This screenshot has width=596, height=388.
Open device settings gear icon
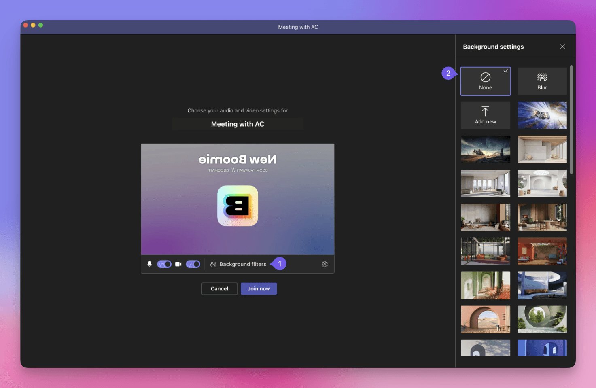coord(325,264)
